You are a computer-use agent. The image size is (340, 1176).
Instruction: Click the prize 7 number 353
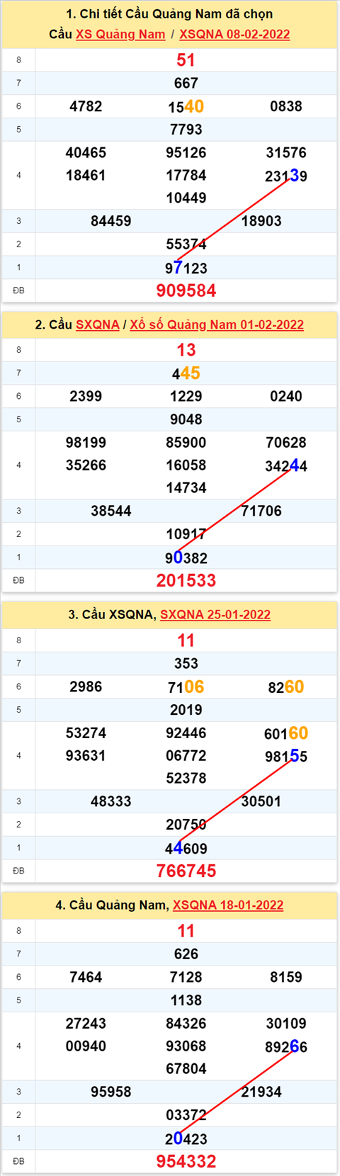click(x=186, y=663)
